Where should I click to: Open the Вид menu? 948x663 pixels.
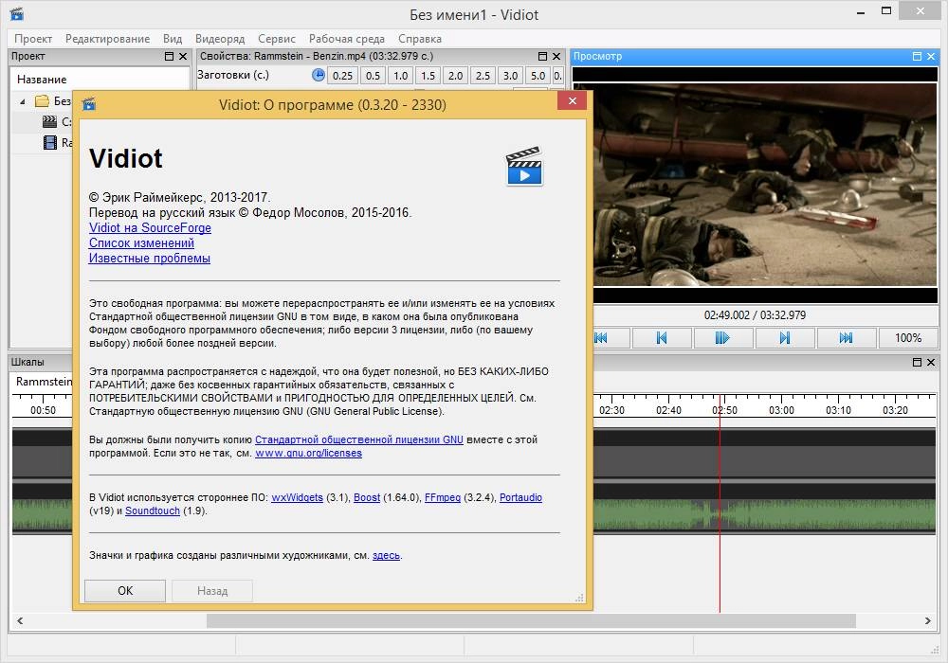(x=173, y=39)
